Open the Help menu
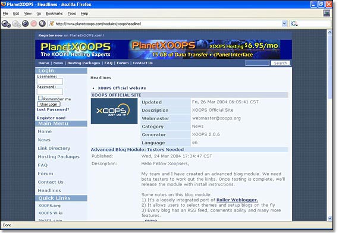Viewport: 339px width, 233px height. tap(84, 14)
